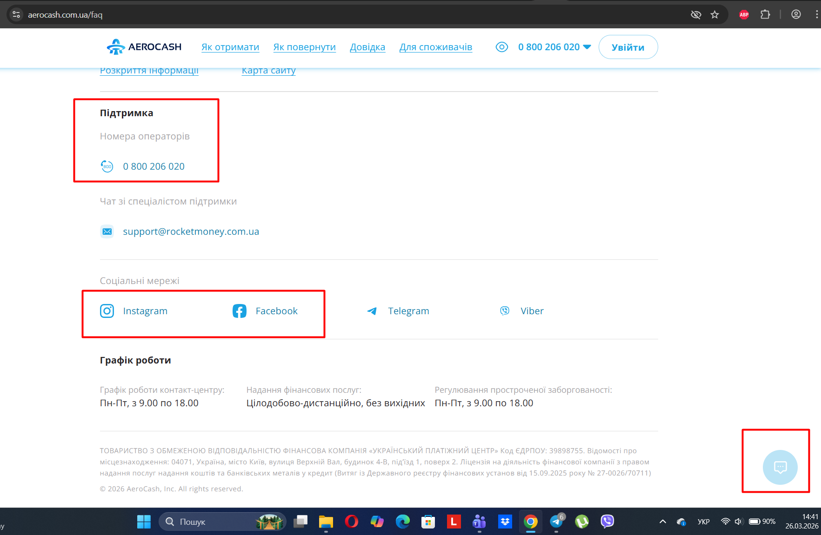The height and width of the screenshot is (535, 821).
Task: Follow the Instagram text link
Action: tap(145, 311)
